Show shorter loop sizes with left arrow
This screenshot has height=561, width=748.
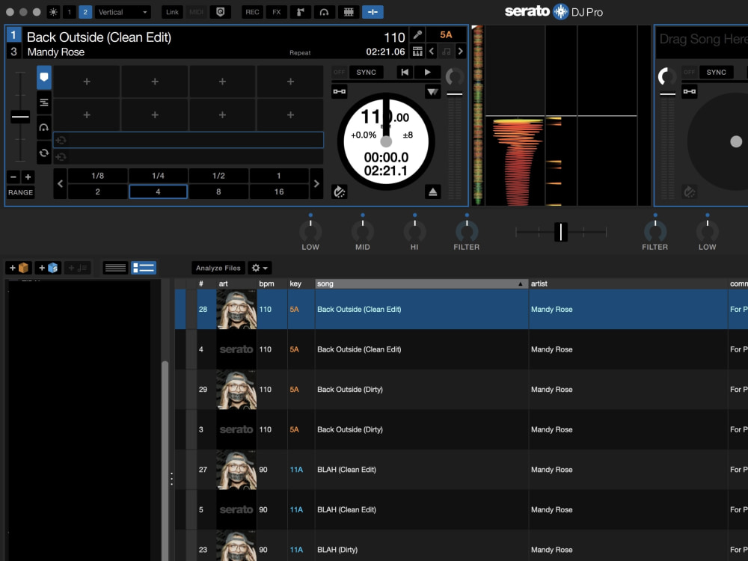[x=60, y=184]
